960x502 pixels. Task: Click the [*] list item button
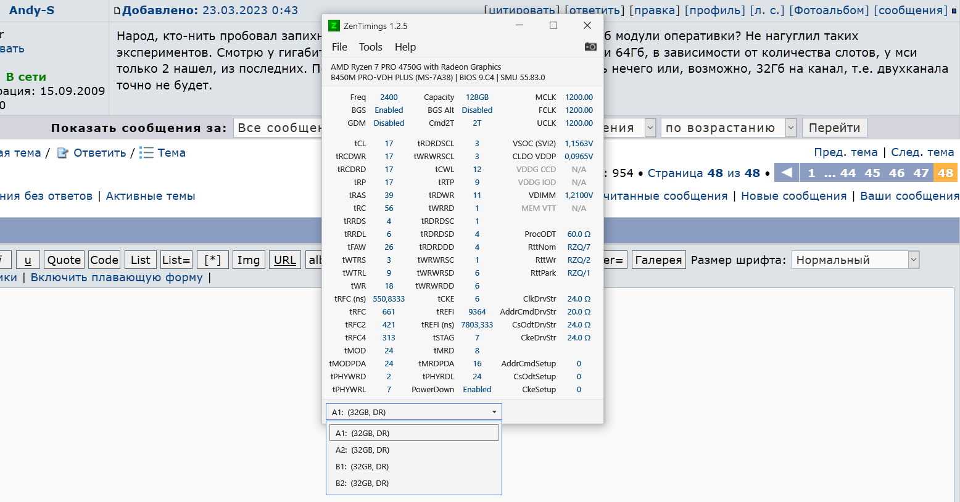coord(213,260)
